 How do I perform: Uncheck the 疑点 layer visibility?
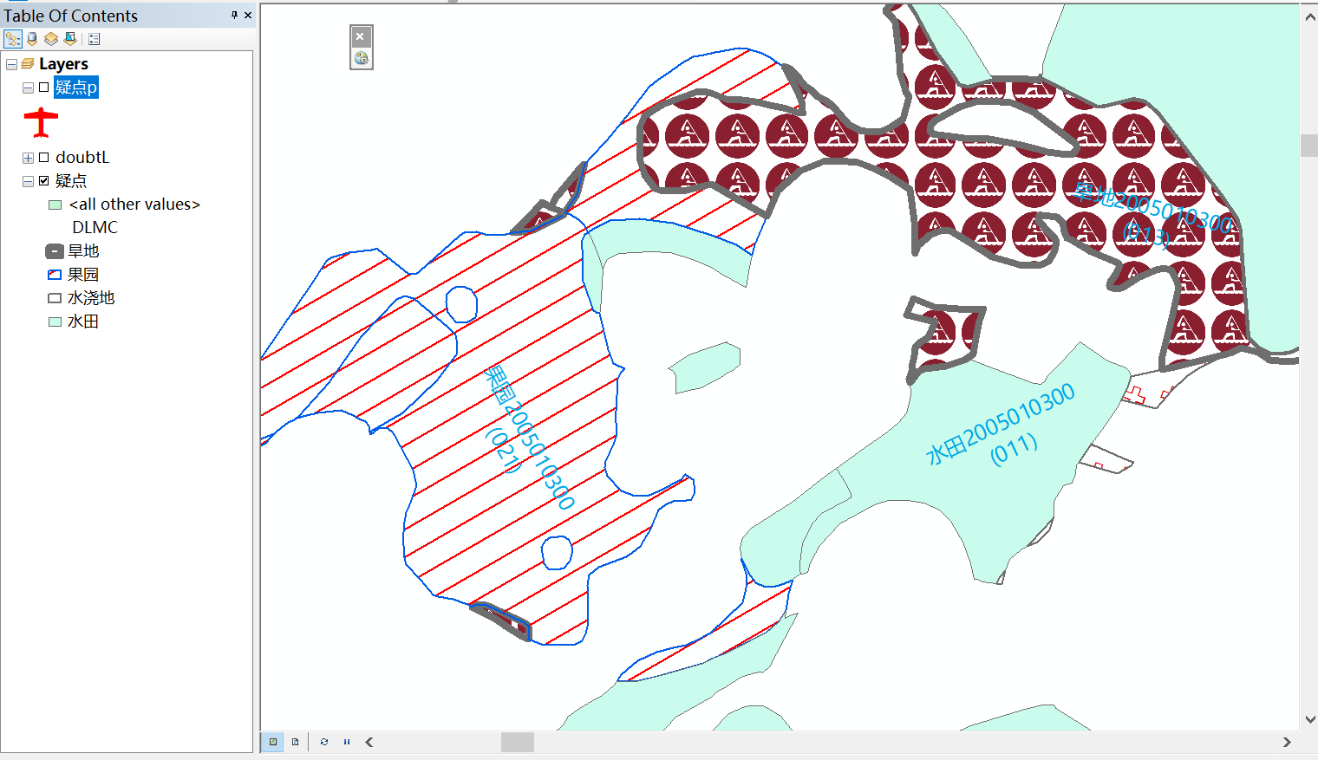point(43,180)
